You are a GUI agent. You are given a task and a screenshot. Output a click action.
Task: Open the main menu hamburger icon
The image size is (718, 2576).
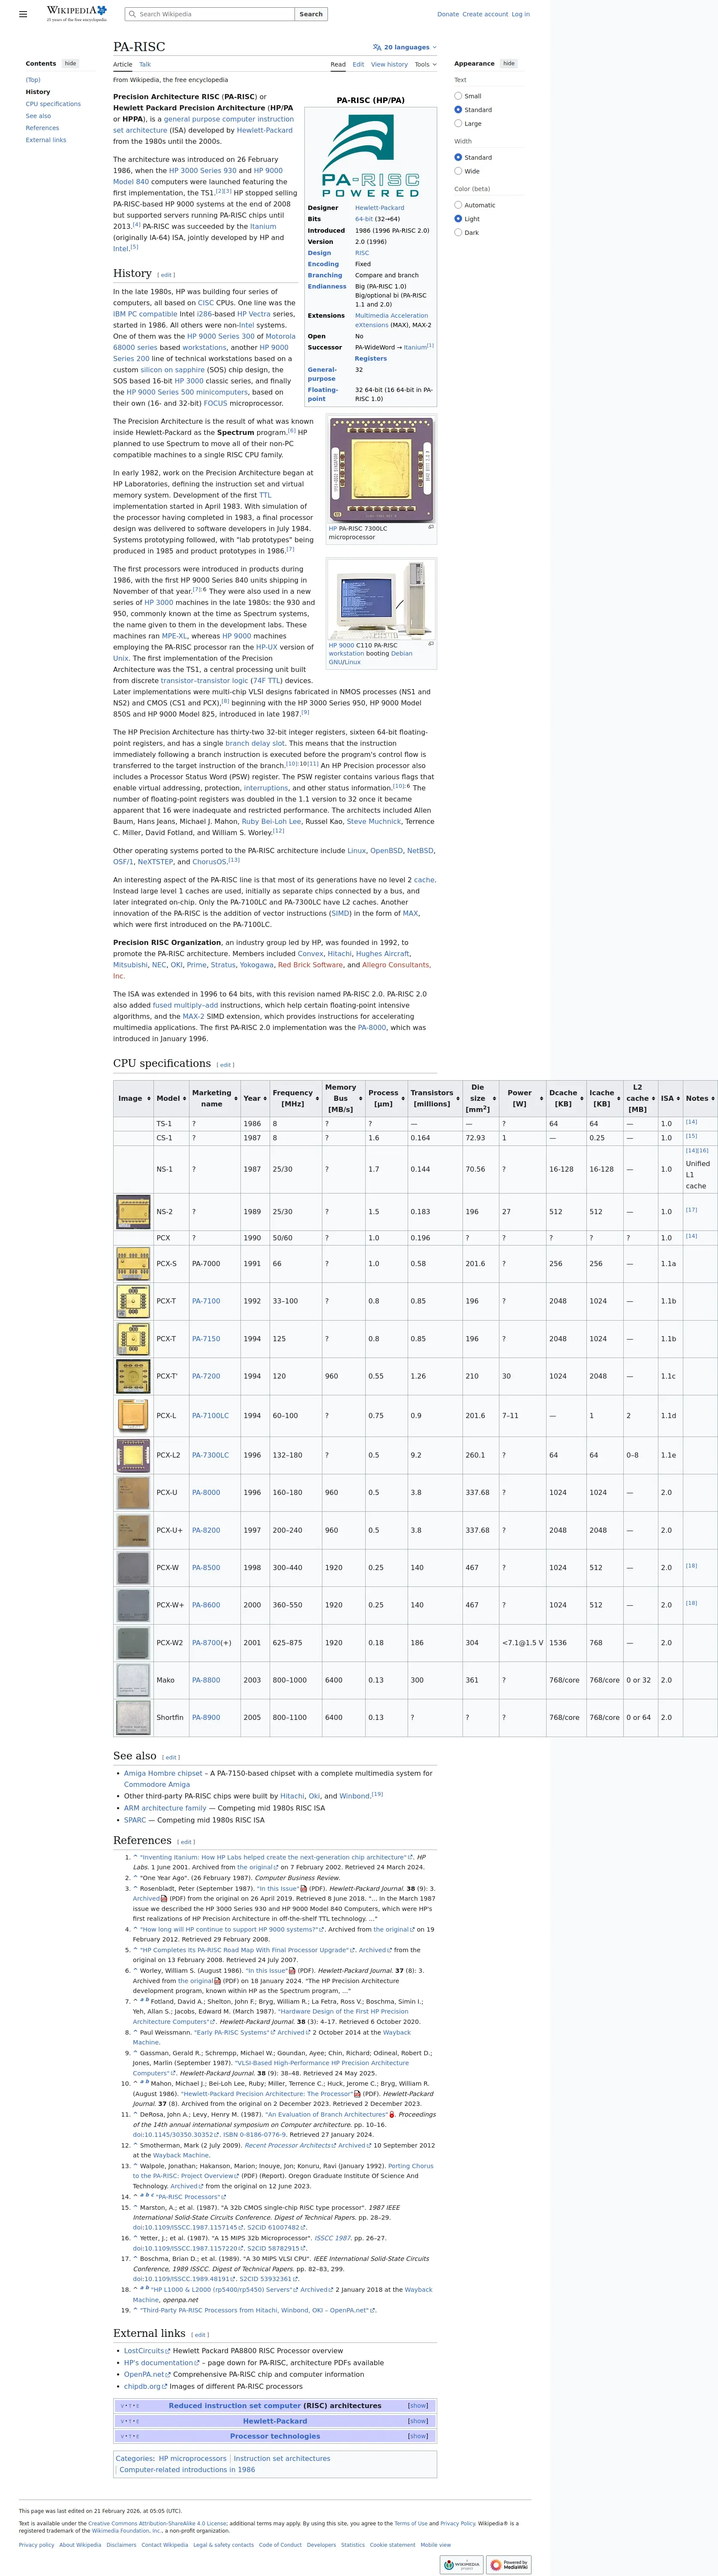(23, 14)
